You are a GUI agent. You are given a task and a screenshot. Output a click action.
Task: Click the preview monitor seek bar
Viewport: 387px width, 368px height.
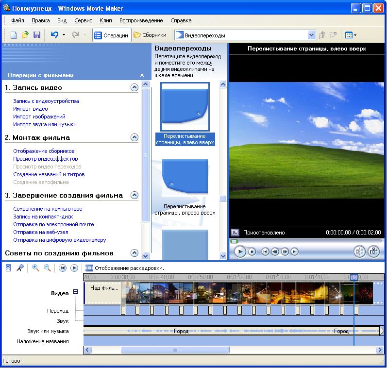[307, 241]
